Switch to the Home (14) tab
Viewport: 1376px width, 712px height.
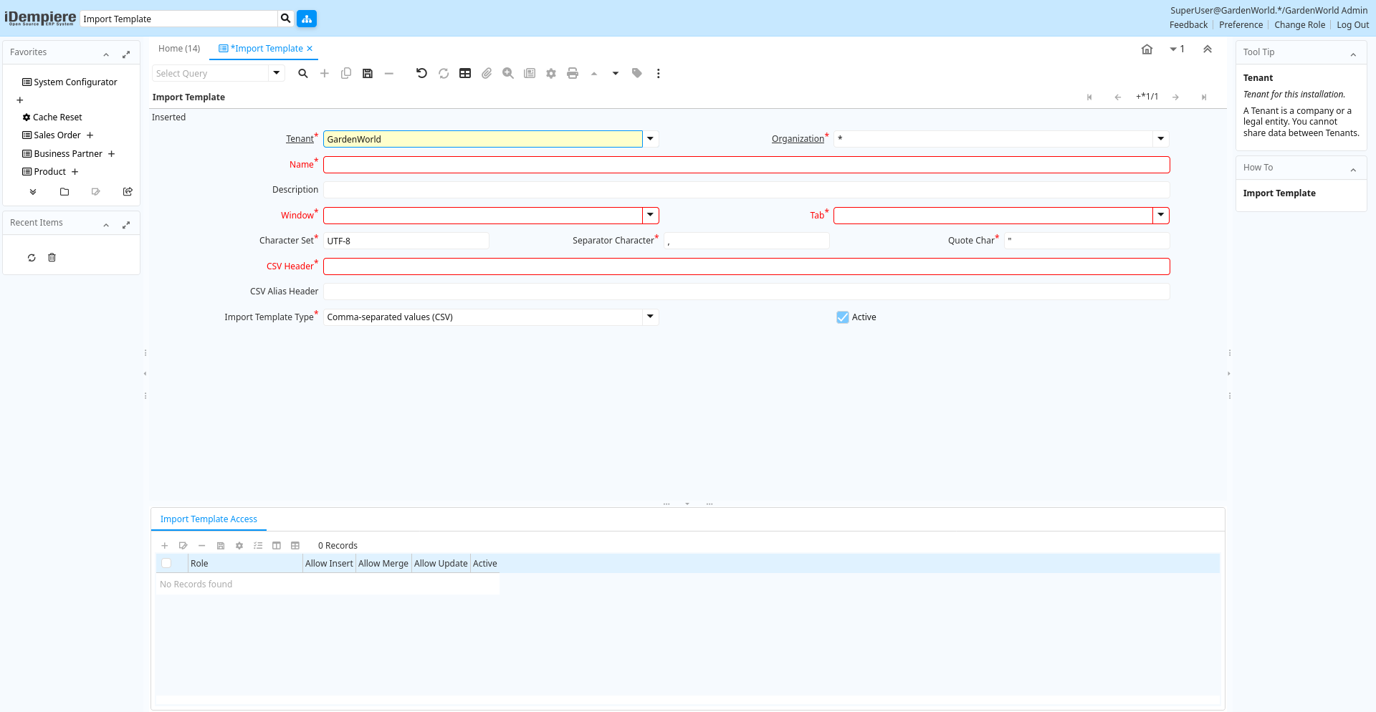(x=179, y=49)
